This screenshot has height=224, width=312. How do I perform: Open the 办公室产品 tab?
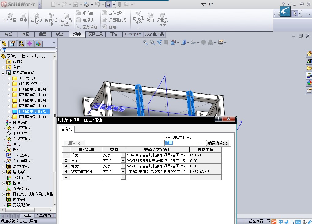[154, 34]
